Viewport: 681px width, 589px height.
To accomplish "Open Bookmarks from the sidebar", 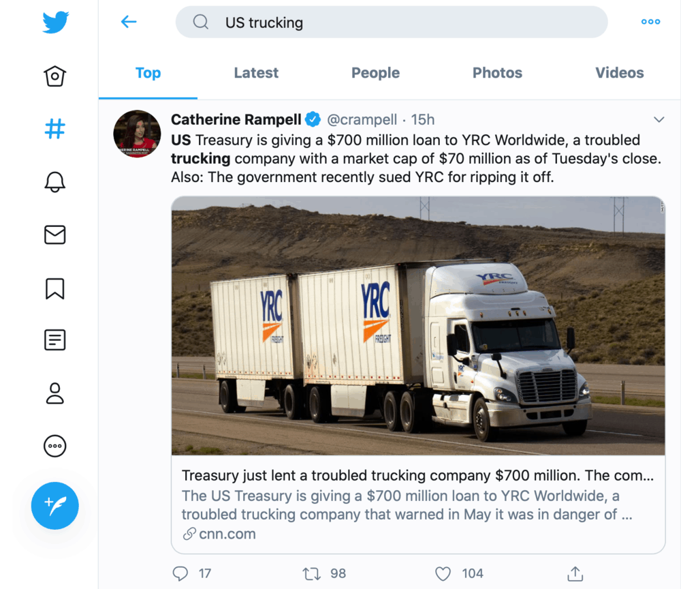I will [x=54, y=288].
